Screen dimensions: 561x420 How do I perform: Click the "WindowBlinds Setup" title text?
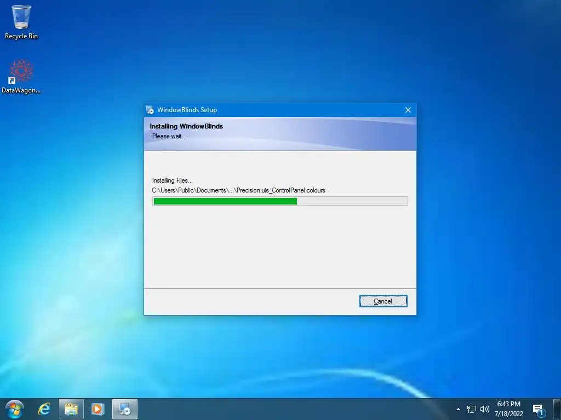click(187, 110)
